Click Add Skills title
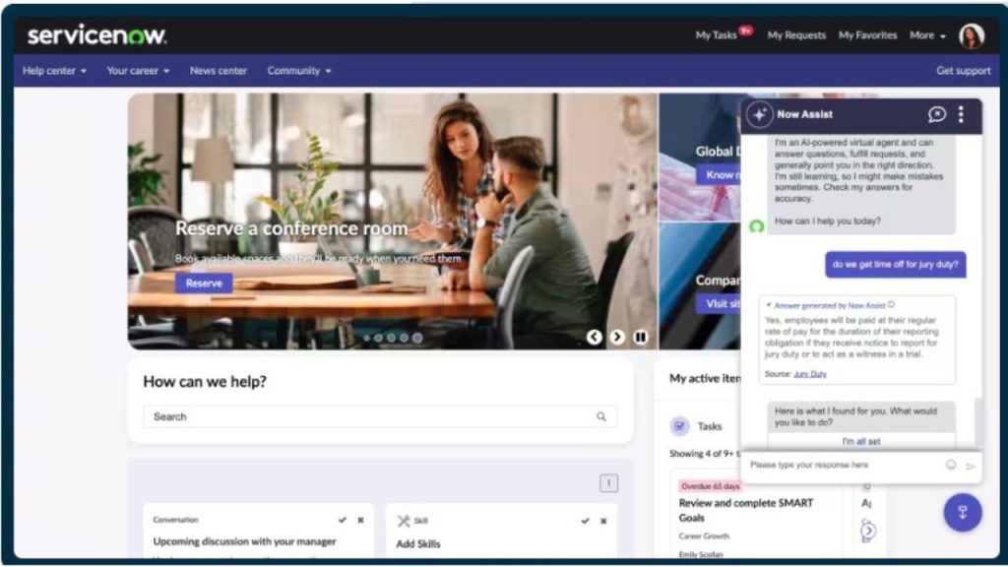This screenshot has width=1008, height=567. coord(417,543)
